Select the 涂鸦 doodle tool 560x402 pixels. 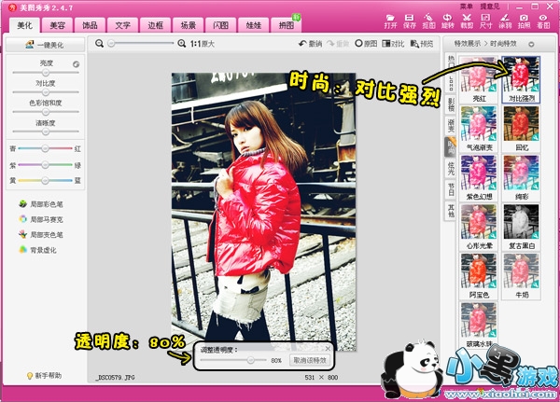click(505, 21)
